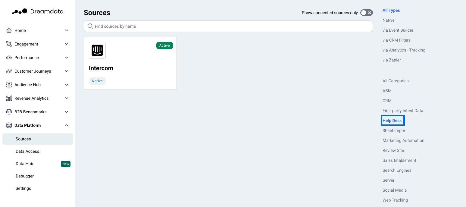Click the B2B Benchmarks label
The width and height of the screenshot is (466, 207).
click(x=30, y=112)
